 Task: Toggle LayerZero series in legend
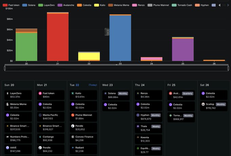[x=47, y=5]
